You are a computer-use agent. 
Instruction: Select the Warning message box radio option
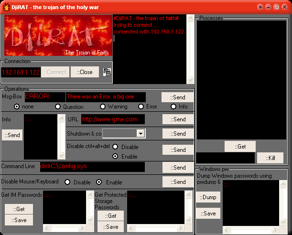pos(102,107)
